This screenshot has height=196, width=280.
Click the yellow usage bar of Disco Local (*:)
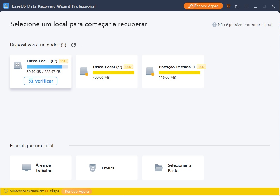pyautogui.click(x=113, y=73)
